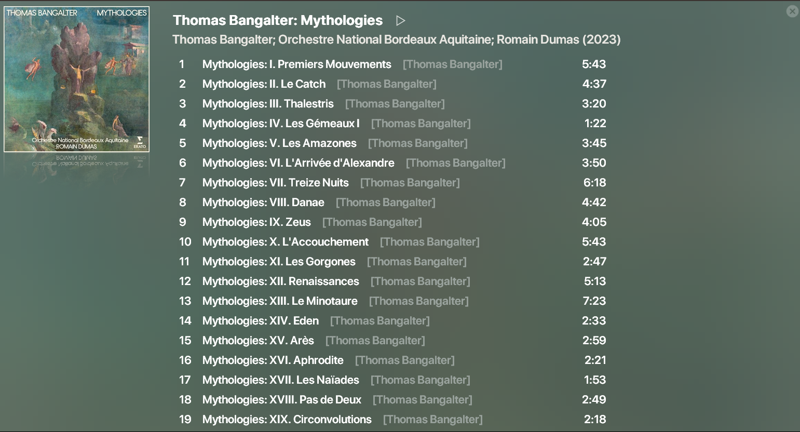Choose track XI. Les Gorgones
800x432 pixels.
[279, 262]
